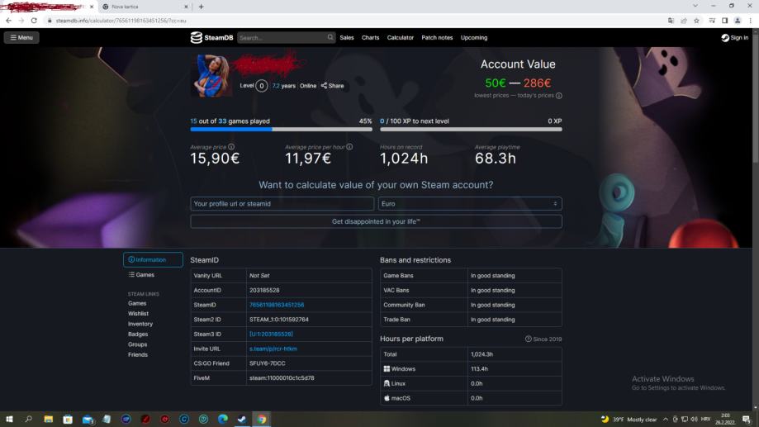Open Steam Links Games link
Screen dimensions: 759x427
click(137, 303)
